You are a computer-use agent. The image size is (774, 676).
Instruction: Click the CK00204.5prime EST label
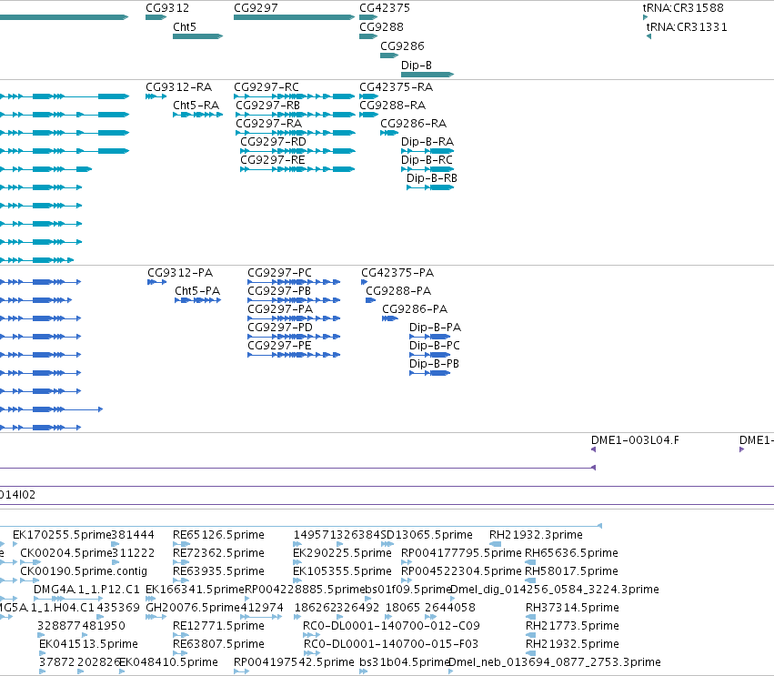(x=66, y=553)
